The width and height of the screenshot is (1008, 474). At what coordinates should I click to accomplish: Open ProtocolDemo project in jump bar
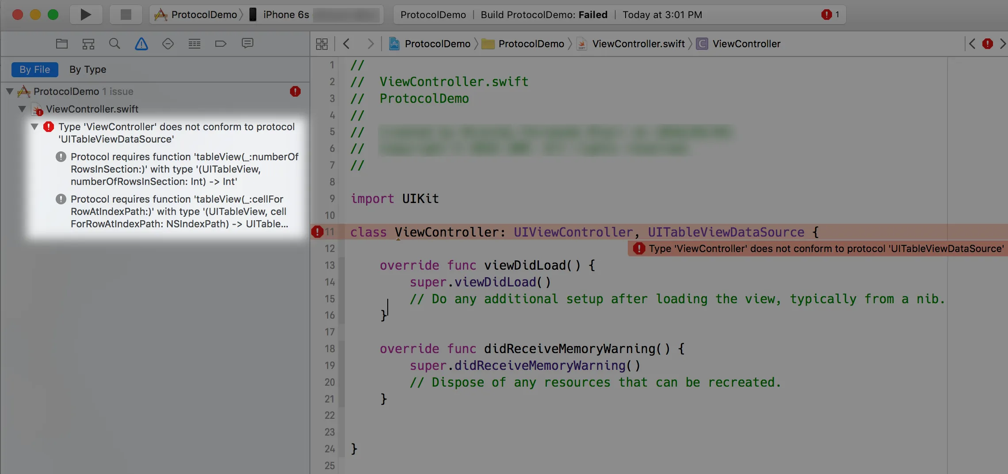430,44
